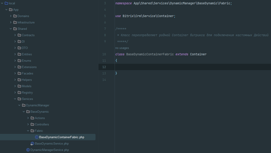271x153 pixels.
Task: Click the Services folder icon
Action: click(x=19, y=99)
